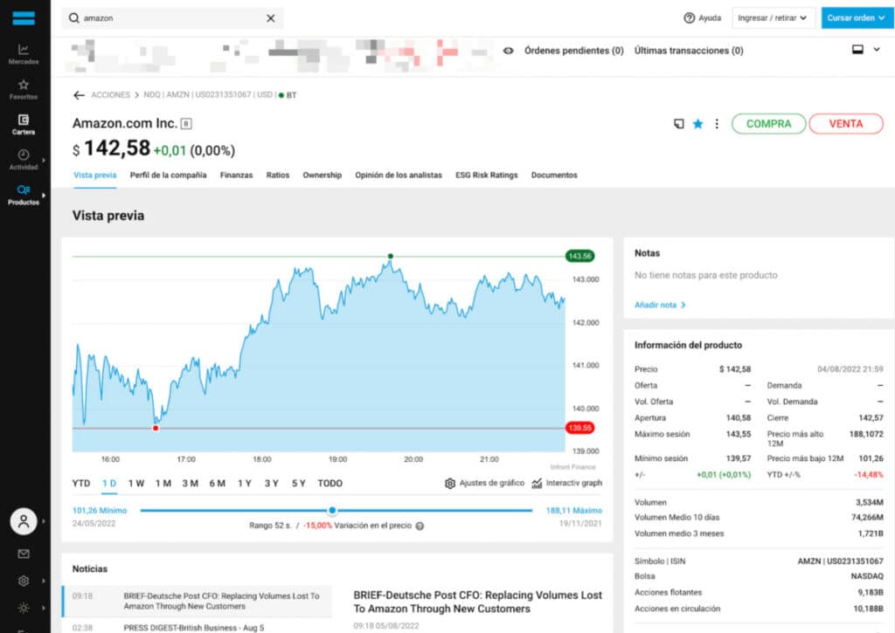
Task: Toggle the eye icon to hide balances
Action: 508,51
